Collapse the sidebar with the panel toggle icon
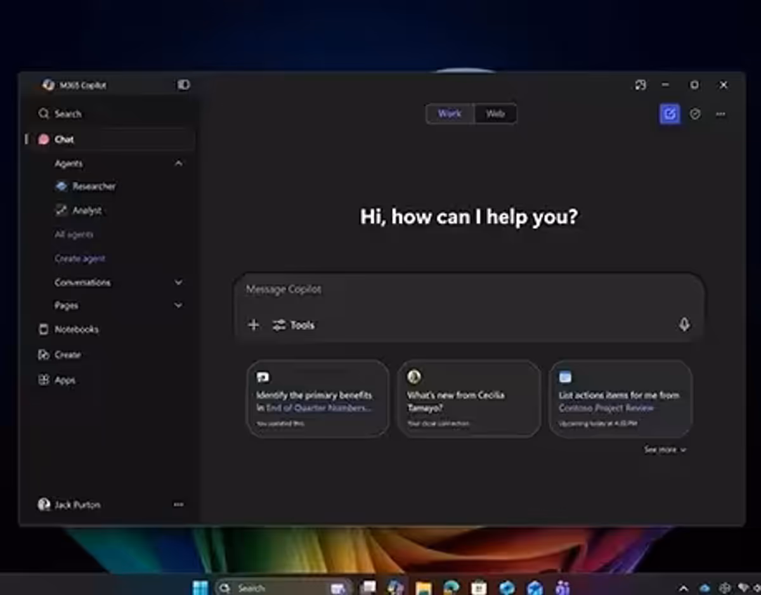Screen dimensions: 761x595 pos(183,84)
